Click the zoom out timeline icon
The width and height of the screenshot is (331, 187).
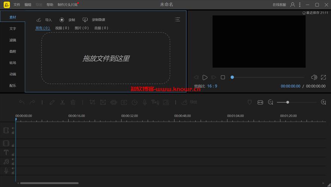pyautogui.click(x=271, y=102)
